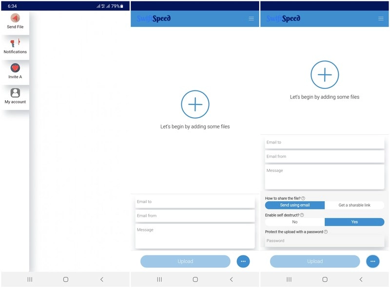Image resolution: width=390 pixels, height=288 pixels.
Task: Tap the plus circle to add files
Action: click(195, 104)
